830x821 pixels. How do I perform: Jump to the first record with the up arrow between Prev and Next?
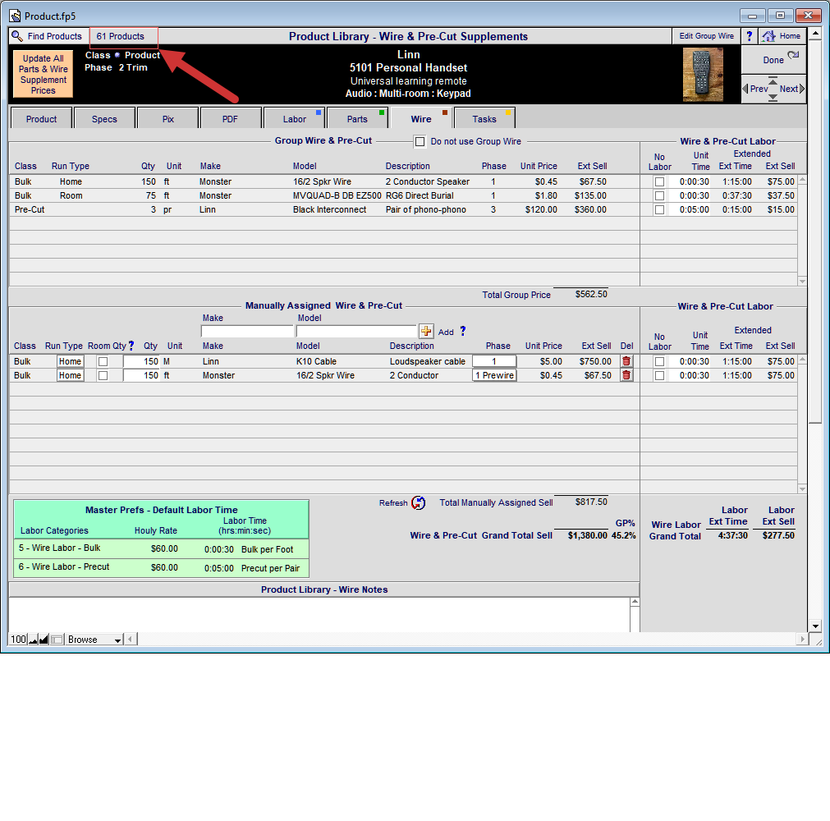(773, 81)
